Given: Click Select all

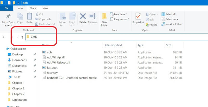Looking at the screenshot, I should click(x=168, y=14).
